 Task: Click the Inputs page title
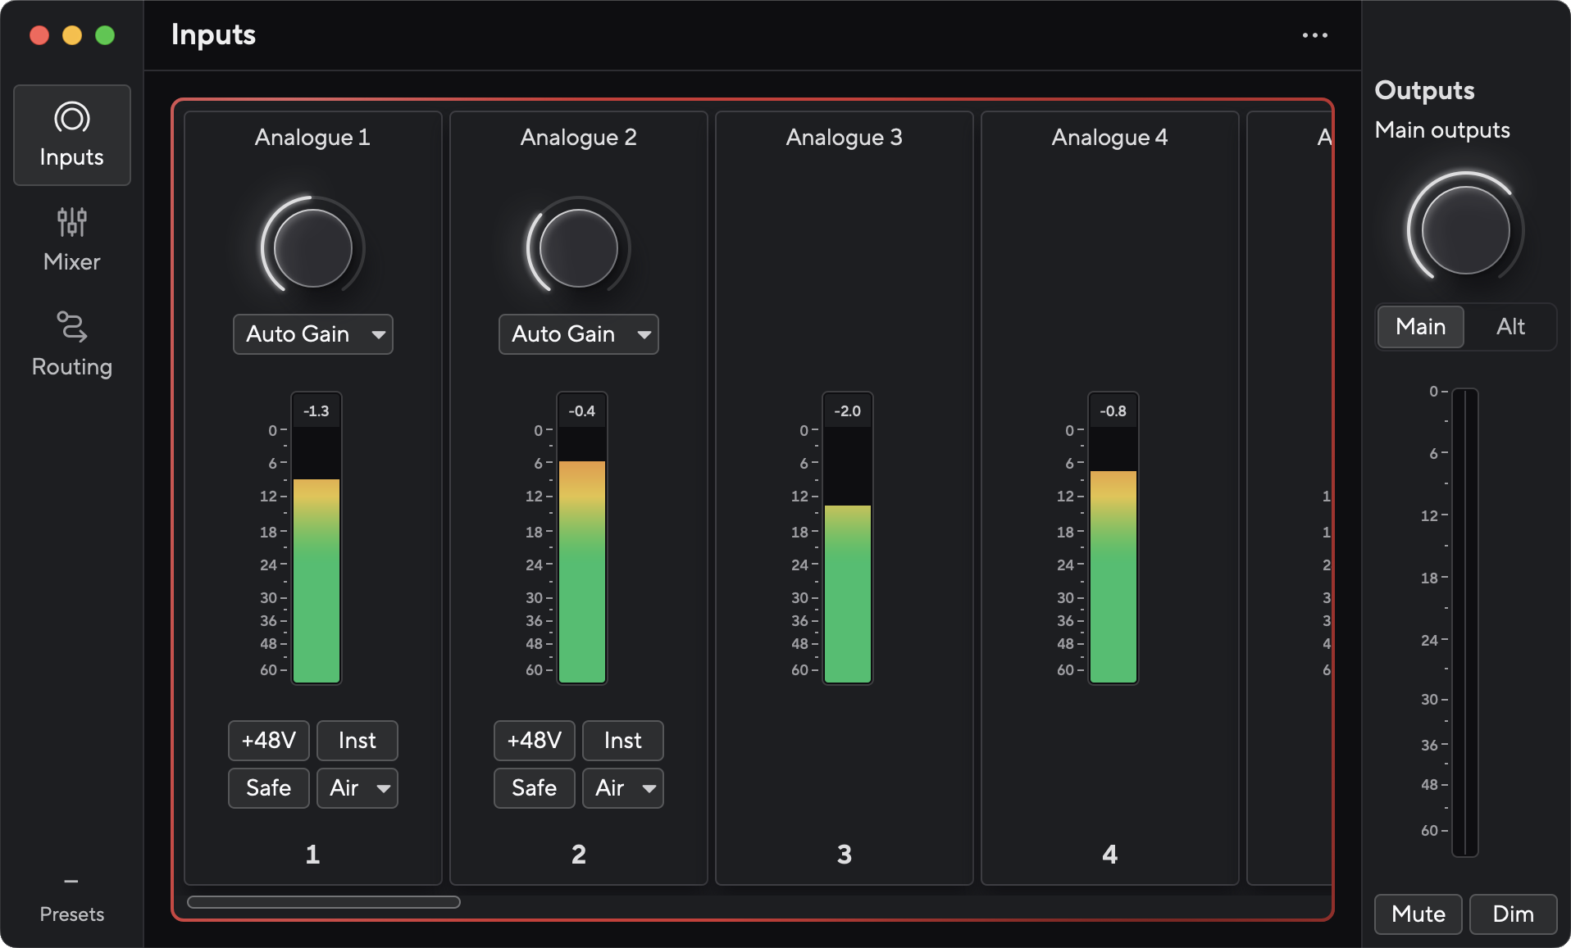(213, 34)
